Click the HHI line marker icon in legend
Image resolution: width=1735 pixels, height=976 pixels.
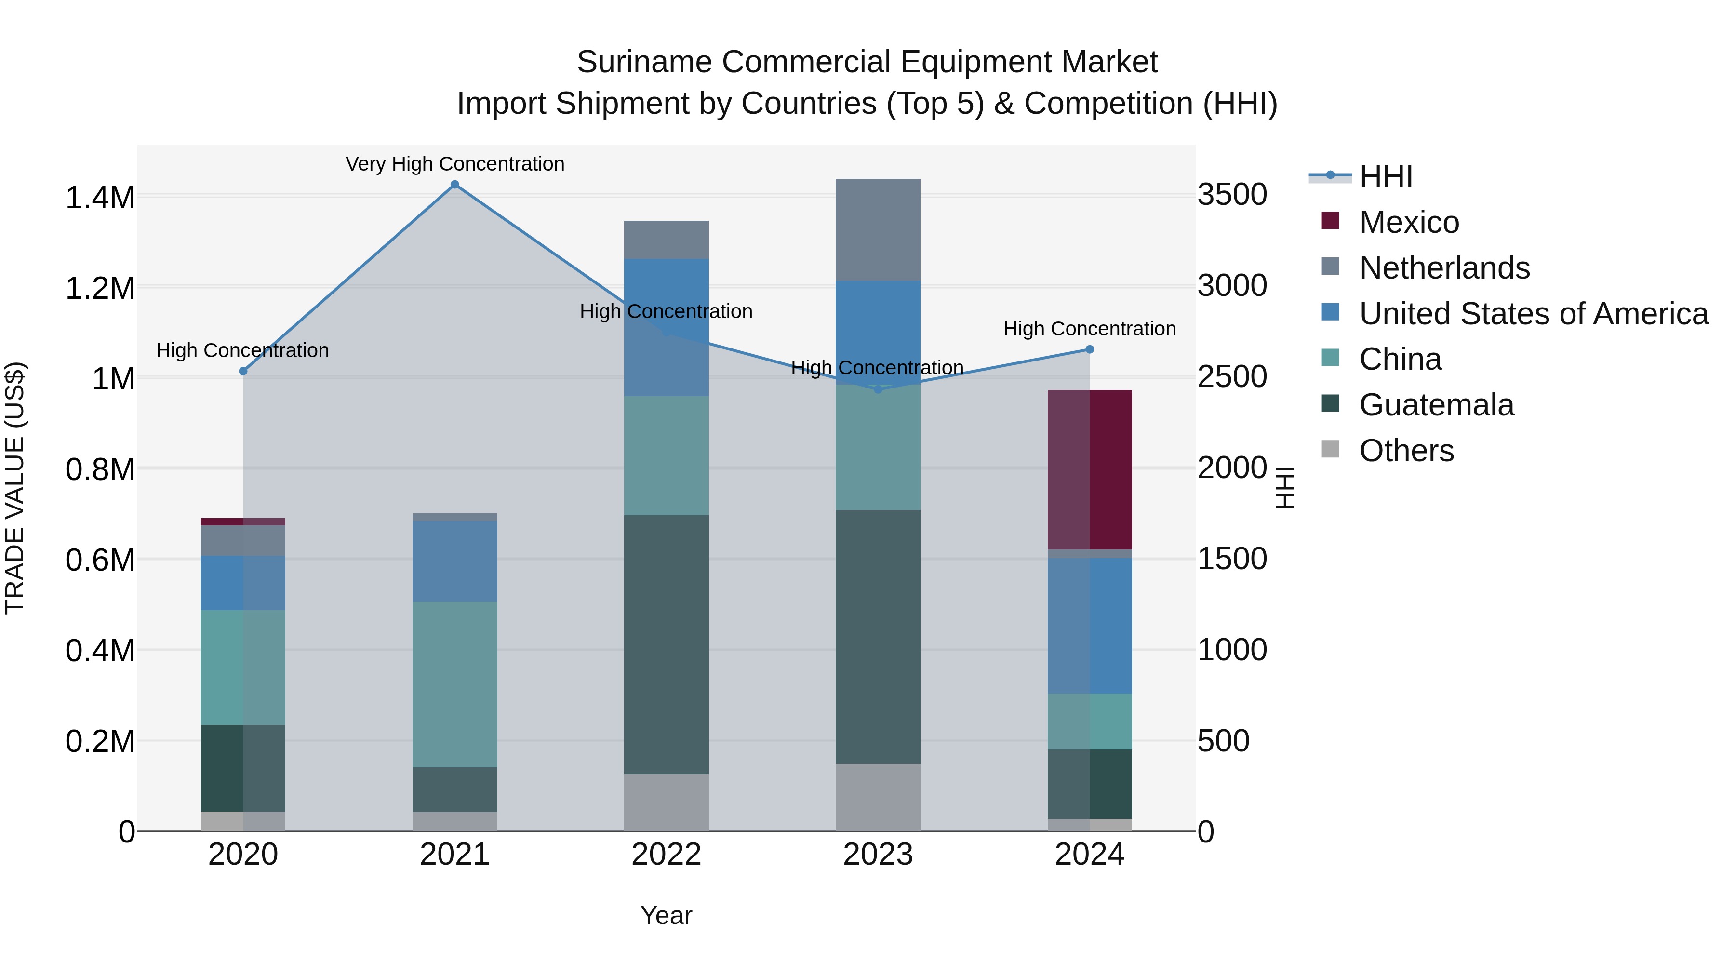coord(1330,176)
